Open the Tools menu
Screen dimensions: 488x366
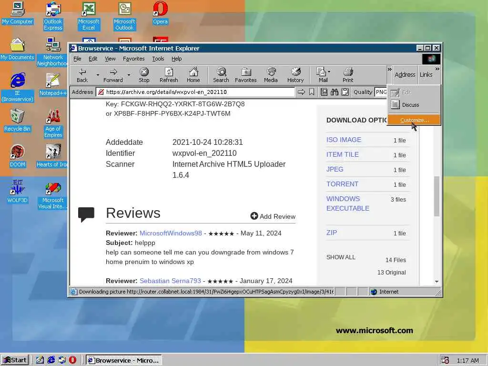158,59
